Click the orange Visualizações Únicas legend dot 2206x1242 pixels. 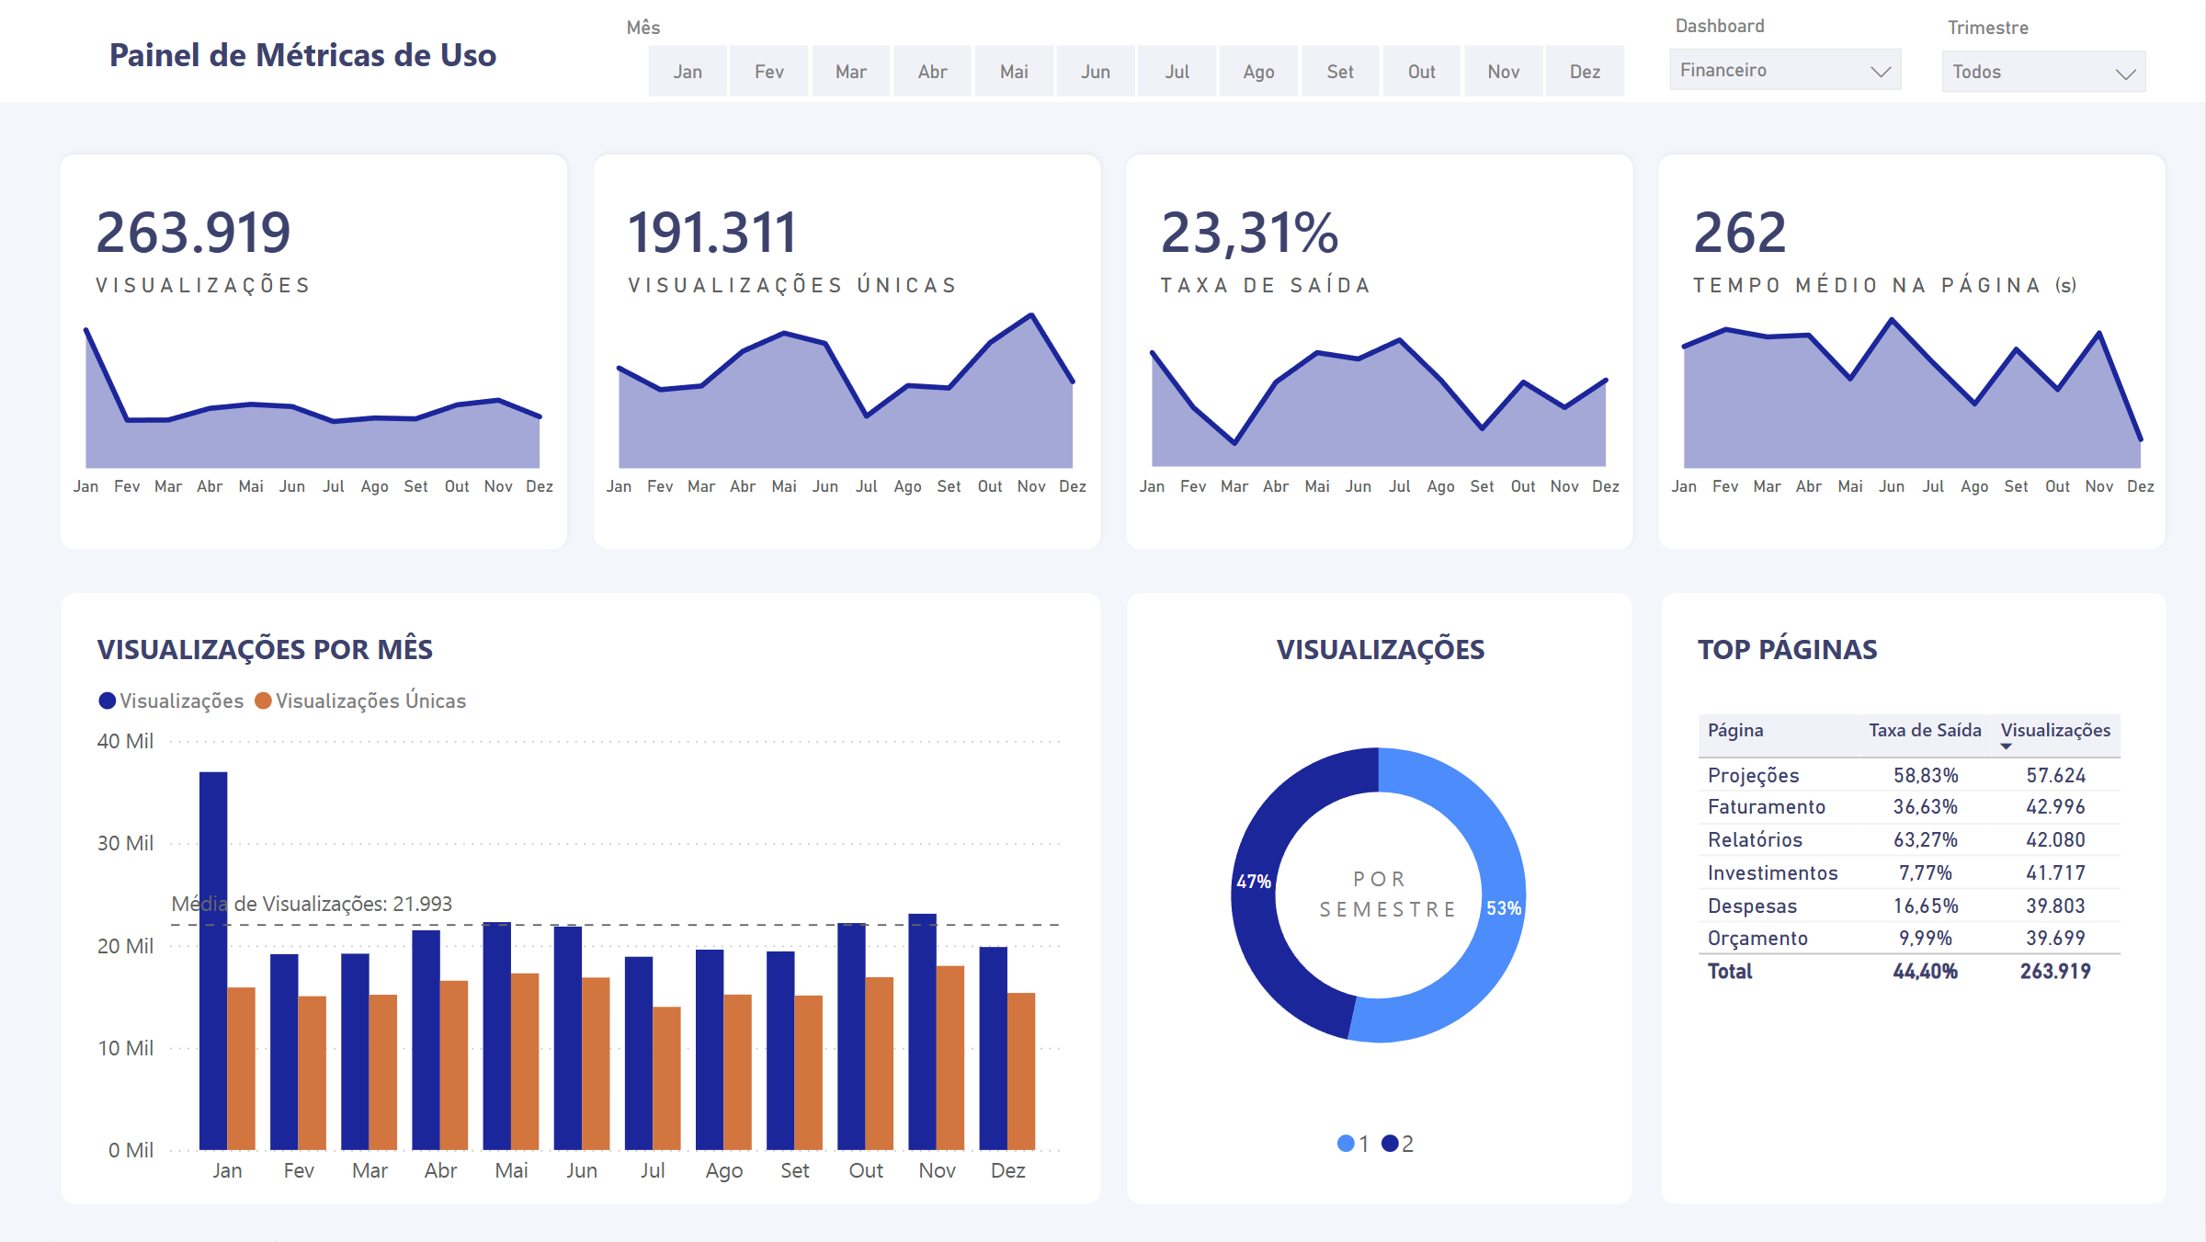click(263, 701)
